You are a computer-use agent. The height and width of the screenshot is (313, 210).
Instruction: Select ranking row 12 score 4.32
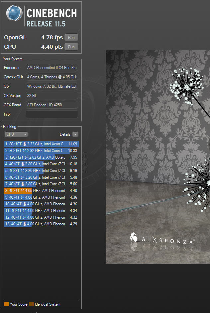click(41, 217)
